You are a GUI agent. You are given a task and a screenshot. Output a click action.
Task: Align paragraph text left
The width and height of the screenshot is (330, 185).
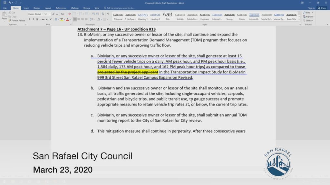point(75,19)
